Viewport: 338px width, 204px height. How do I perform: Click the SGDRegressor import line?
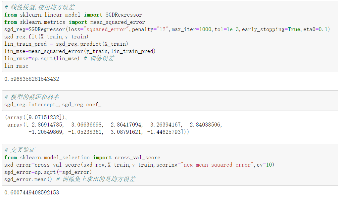(x=73, y=15)
